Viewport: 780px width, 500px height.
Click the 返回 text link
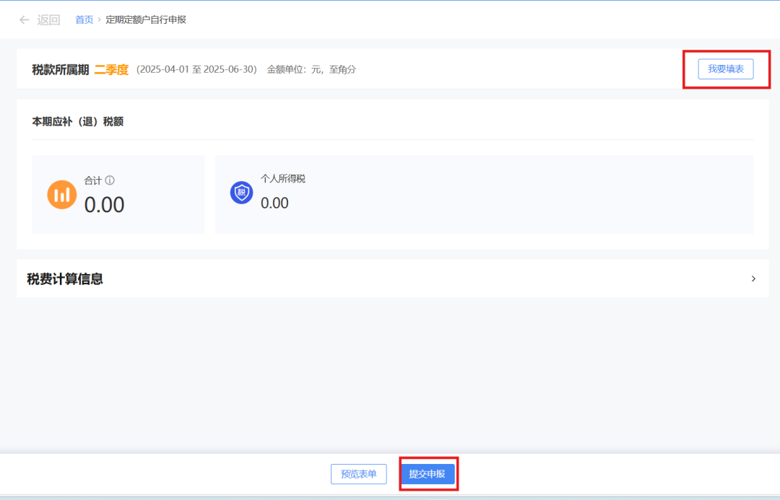coord(48,20)
